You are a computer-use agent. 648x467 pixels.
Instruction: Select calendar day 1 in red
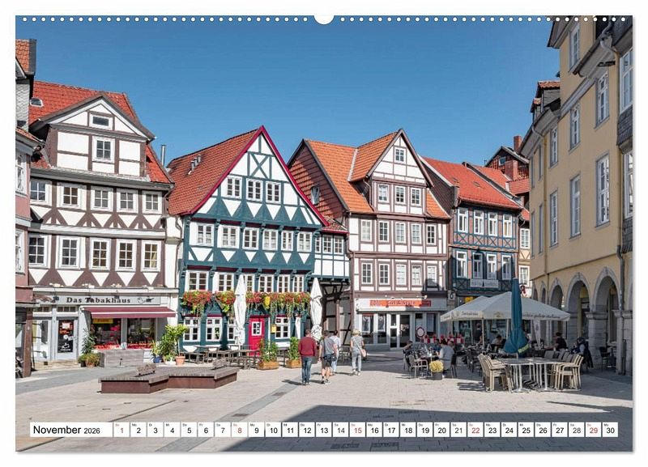tap(122, 430)
